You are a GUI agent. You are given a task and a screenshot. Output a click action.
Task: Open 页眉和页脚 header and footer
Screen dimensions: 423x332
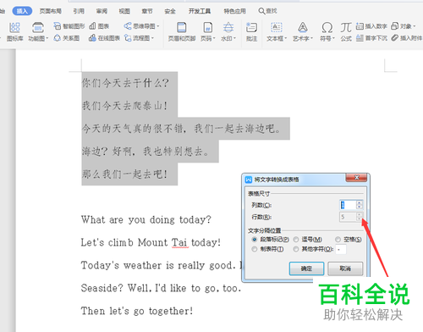pos(182,31)
